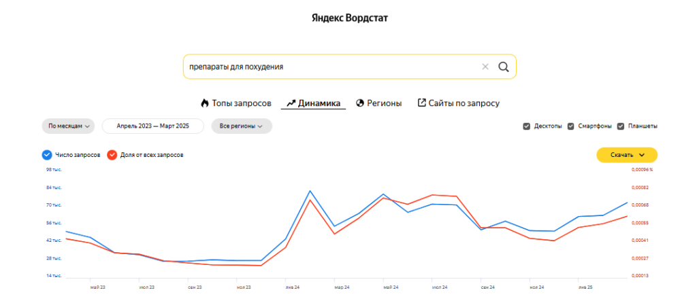Click the 0,00082 right axis label
Image resolution: width=697 pixels, height=301 pixels.
tap(640, 188)
